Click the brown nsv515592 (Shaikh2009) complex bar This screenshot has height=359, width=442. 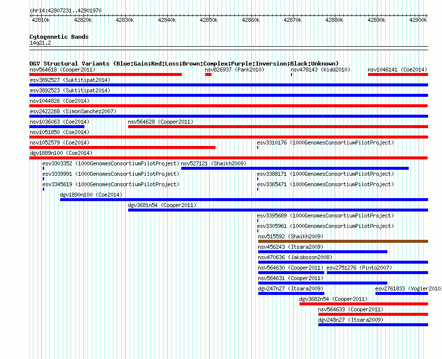[343, 241]
